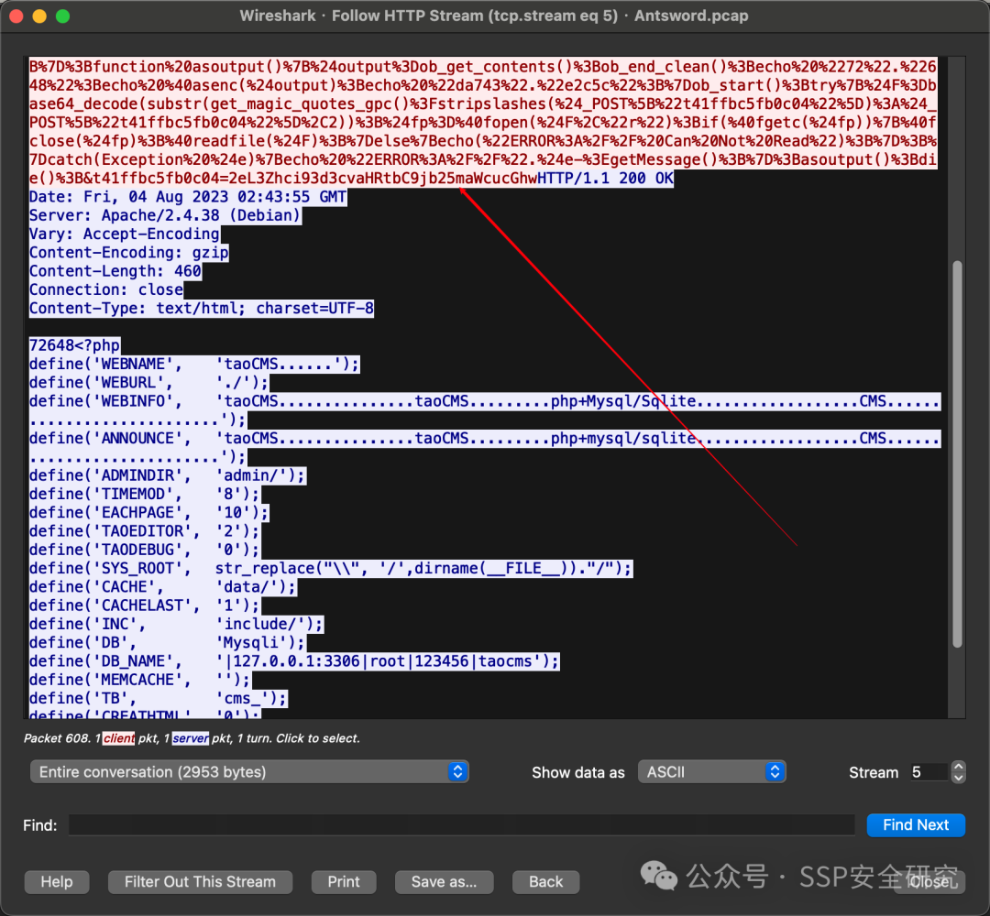Click the Find Next button

coord(916,824)
